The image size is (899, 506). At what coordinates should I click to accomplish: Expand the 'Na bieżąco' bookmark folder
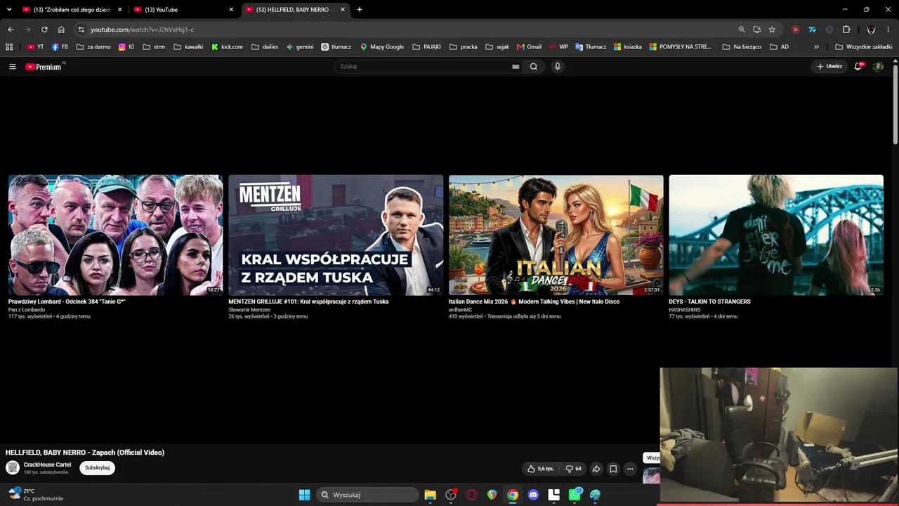pyautogui.click(x=742, y=47)
